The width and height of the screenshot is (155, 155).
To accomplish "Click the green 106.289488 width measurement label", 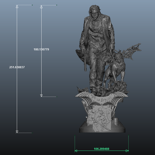I will (x=102, y=149).
